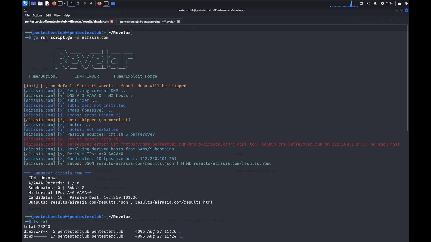This screenshot has height=242, width=431.
Task: Click the 'crt.sh error: http 503' line
Action: pyautogui.click(x=72, y=139)
